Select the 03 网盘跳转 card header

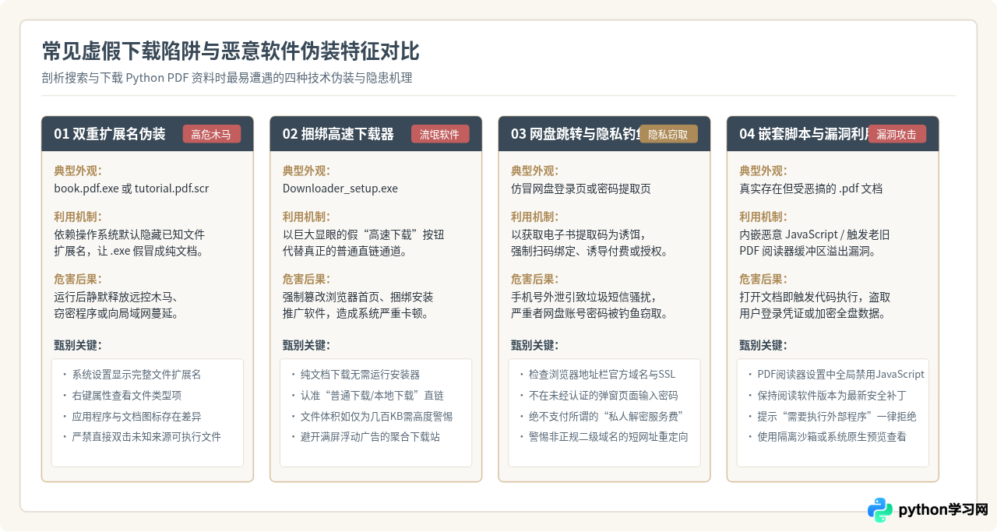point(604,134)
